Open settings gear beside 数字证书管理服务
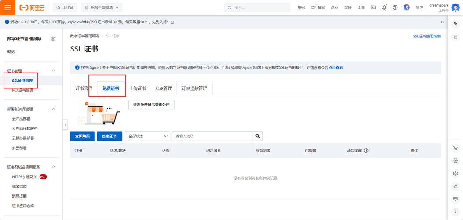Image resolution: width=463 pixels, height=220 pixels. coord(53,39)
